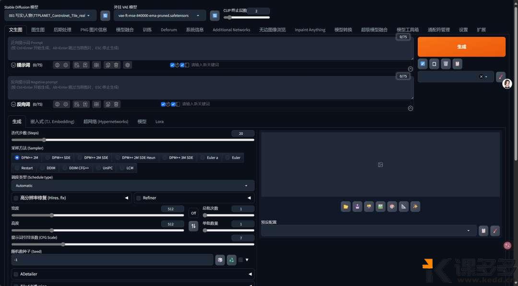Open the output folder icon below preview
The width and height of the screenshot is (518, 286).
345,207
